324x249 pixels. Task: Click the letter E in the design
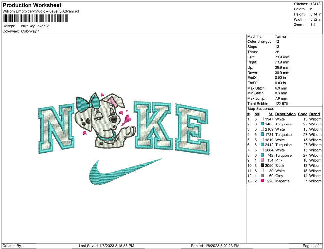192,129
